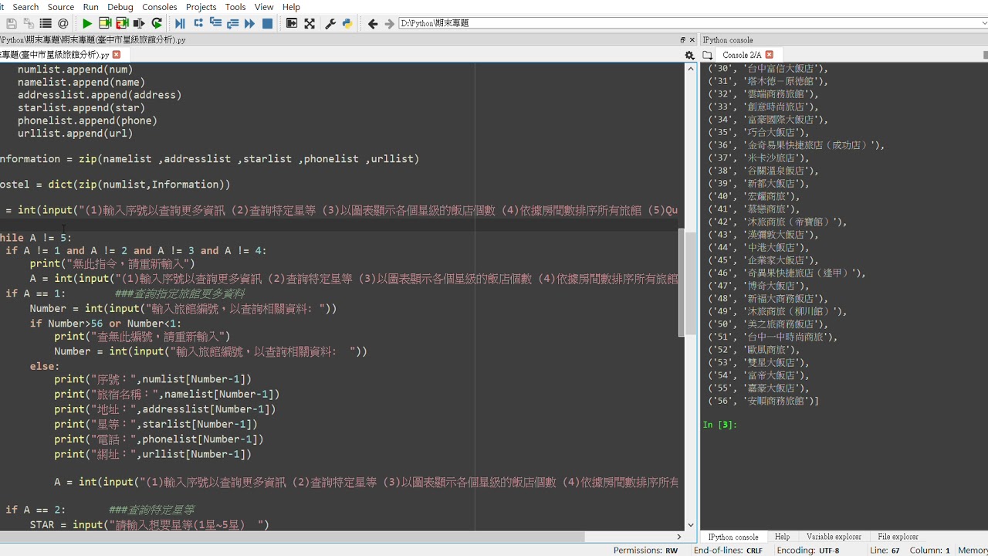Image resolution: width=988 pixels, height=556 pixels.
Task: Run selection or current line icon
Action: 140,24
